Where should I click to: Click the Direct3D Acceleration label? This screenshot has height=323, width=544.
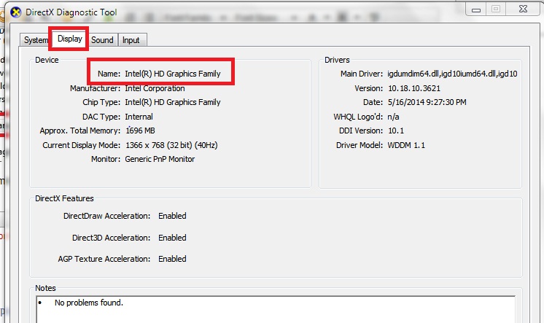coord(111,238)
